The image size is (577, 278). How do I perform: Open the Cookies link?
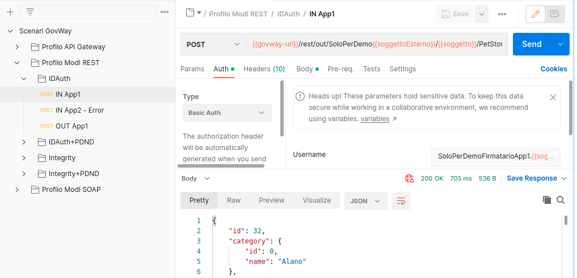(554, 69)
